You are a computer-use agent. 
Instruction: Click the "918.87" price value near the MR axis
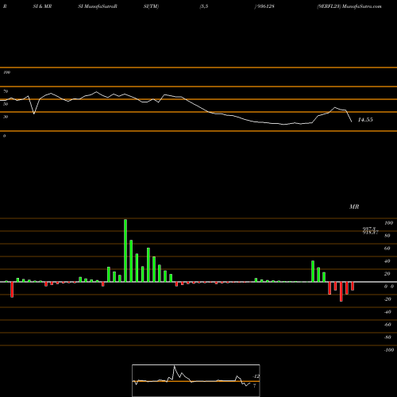tap(371, 233)
